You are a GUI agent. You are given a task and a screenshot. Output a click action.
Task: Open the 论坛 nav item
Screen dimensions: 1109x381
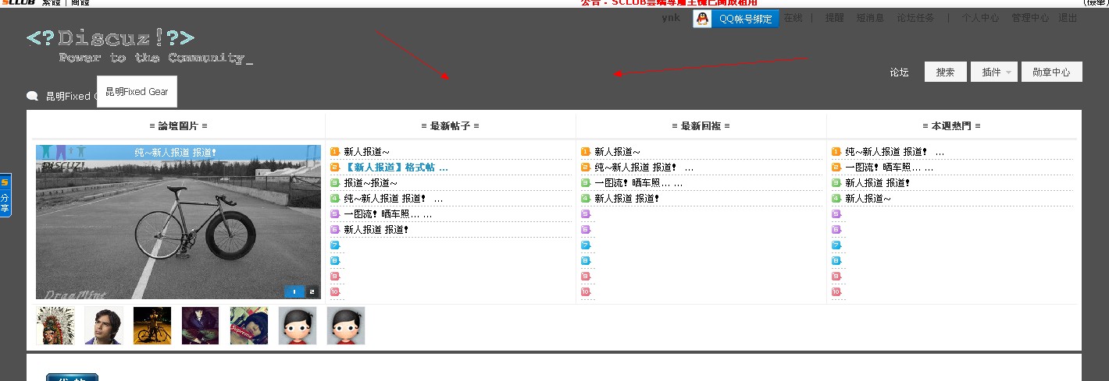(x=899, y=72)
